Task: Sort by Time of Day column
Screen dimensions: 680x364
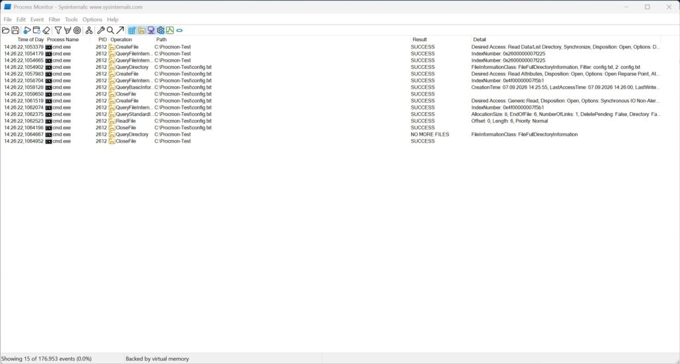Action: (31, 39)
